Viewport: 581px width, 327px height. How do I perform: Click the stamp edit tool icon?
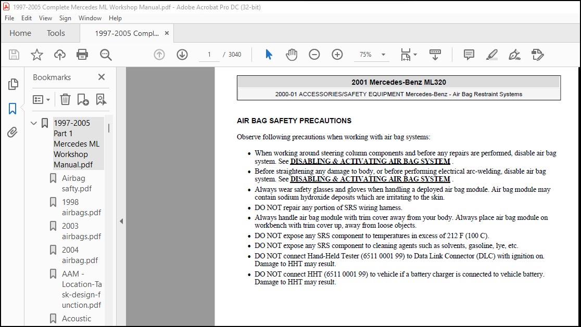(x=537, y=55)
